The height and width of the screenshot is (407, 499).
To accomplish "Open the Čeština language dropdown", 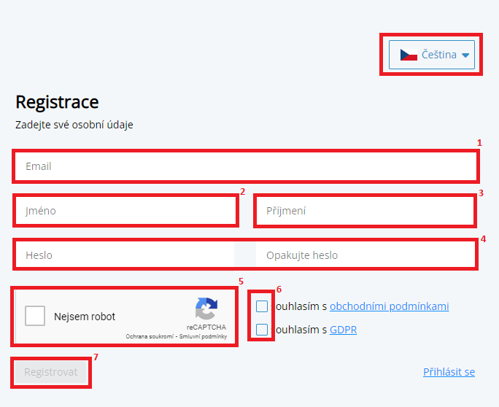I will tap(431, 55).
